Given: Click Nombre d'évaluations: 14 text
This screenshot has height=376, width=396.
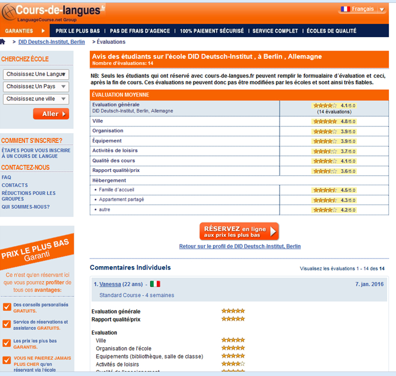Looking at the screenshot, I should 123,63.
